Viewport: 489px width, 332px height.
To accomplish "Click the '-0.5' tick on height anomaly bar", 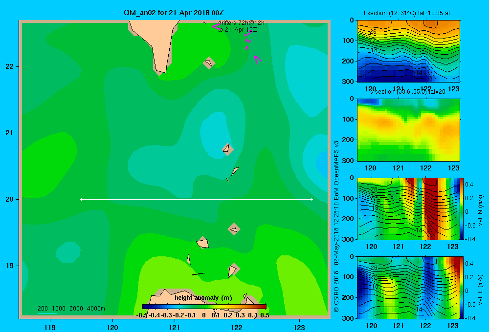I will point(142,315).
